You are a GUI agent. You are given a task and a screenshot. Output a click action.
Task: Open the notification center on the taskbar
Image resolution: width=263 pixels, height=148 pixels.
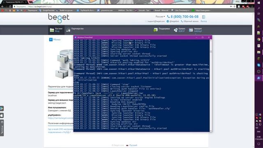(258, 144)
